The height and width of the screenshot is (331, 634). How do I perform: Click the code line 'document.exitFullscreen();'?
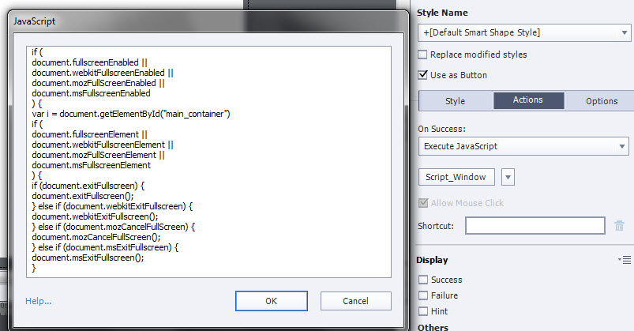coord(83,196)
